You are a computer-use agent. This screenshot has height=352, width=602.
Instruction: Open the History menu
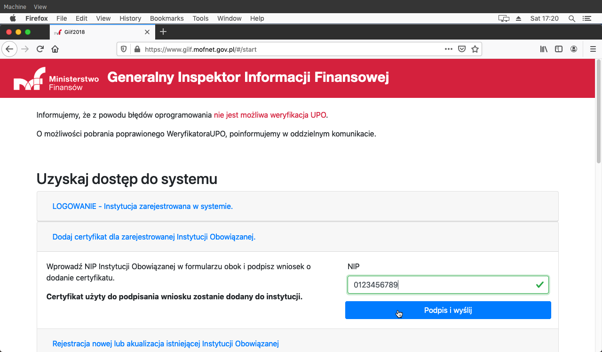click(130, 18)
